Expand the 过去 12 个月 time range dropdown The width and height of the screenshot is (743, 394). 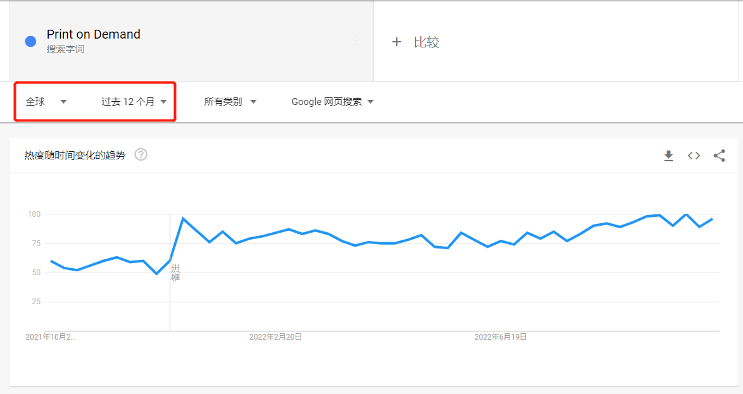tap(134, 102)
